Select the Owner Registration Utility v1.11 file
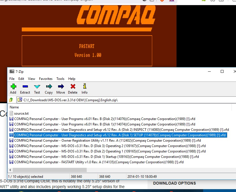 (105, 141)
